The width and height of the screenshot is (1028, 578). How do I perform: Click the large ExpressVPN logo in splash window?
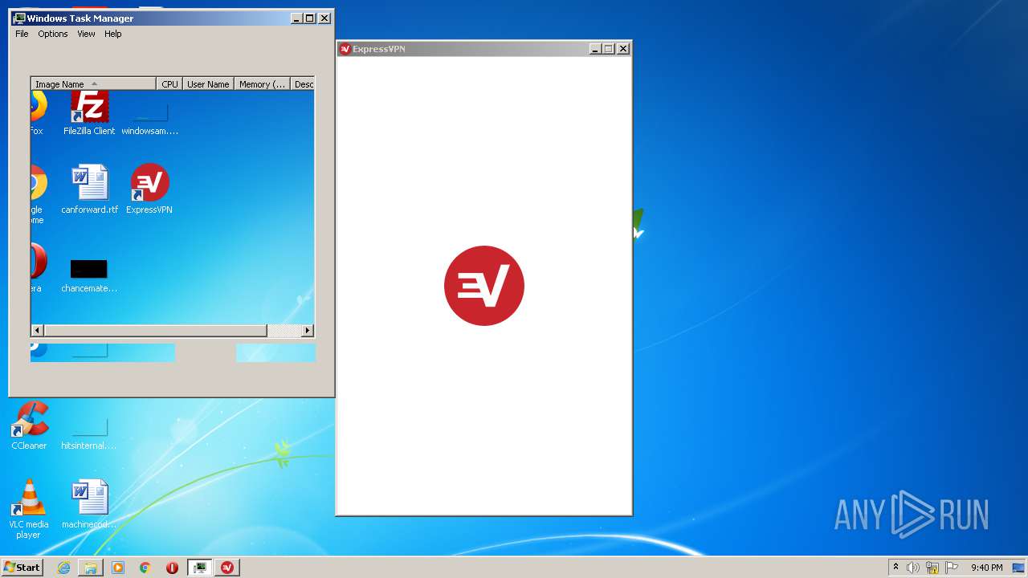tap(484, 286)
